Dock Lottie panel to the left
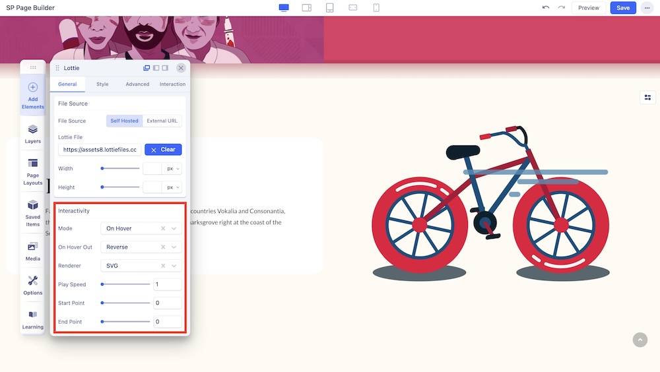Viewport: 660px width, 372px height. pos(156,68)
